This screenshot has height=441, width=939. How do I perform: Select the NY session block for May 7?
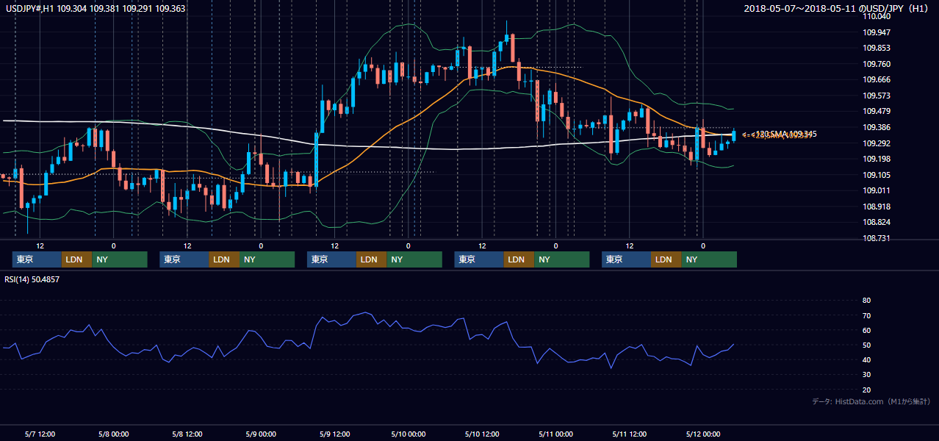click(120, 259)
